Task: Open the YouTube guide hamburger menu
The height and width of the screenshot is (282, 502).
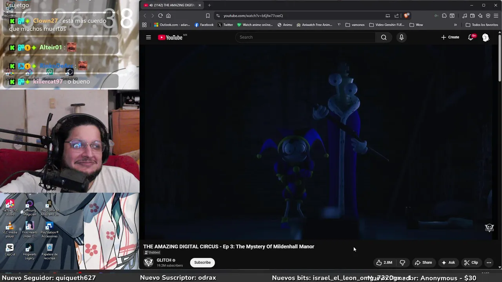Action: point(148,37)
